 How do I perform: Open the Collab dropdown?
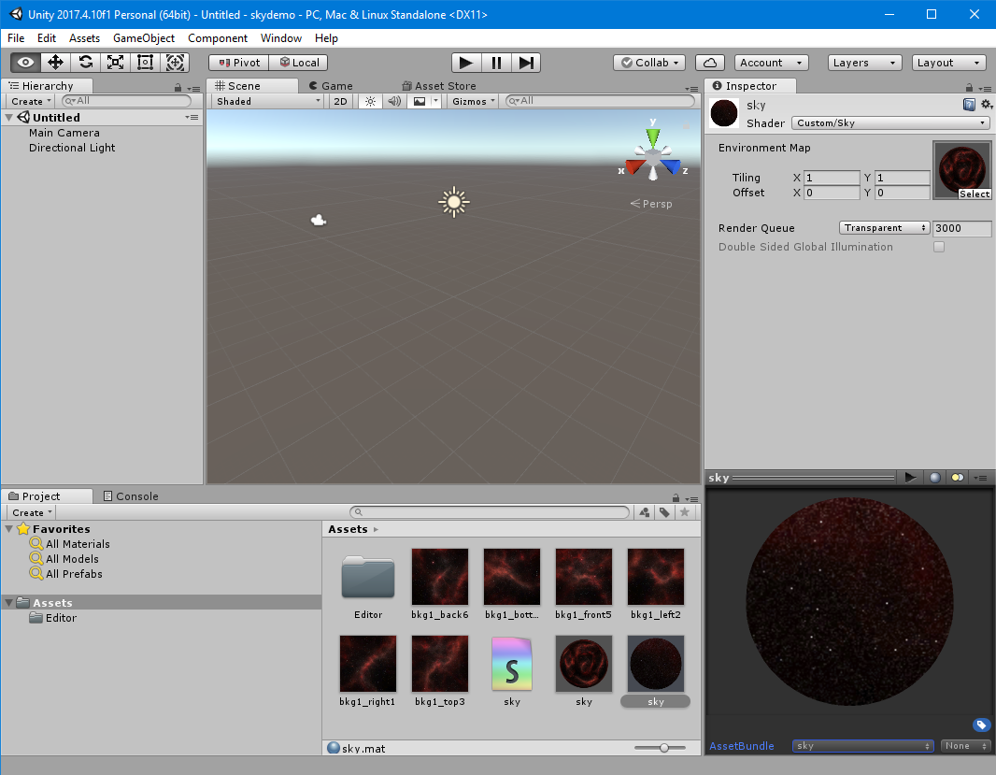[649, 63]
